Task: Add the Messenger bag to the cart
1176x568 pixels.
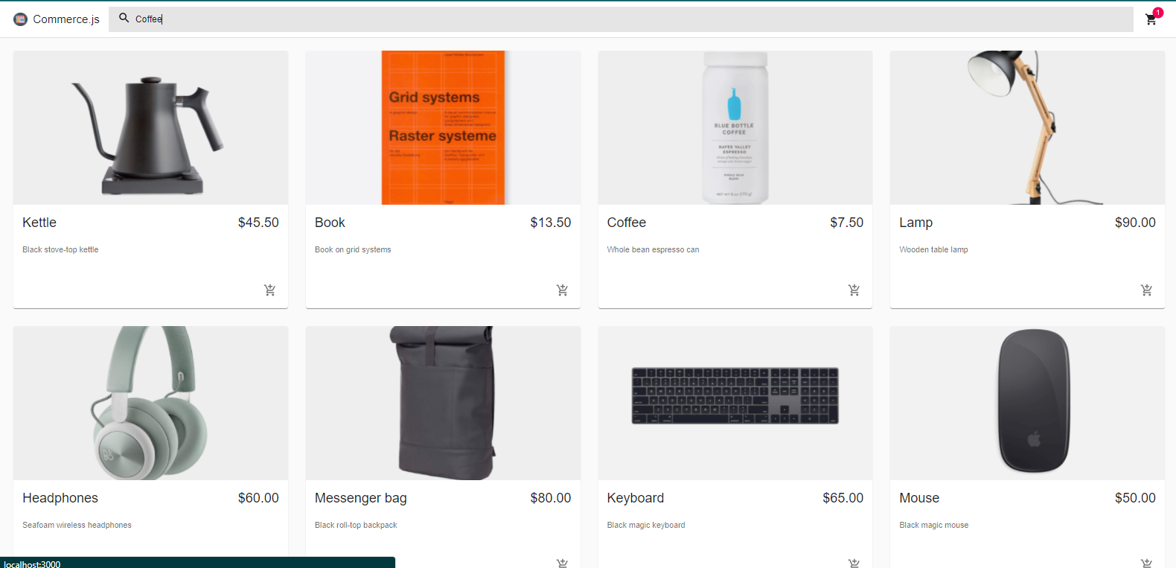Action: point(563,563)
